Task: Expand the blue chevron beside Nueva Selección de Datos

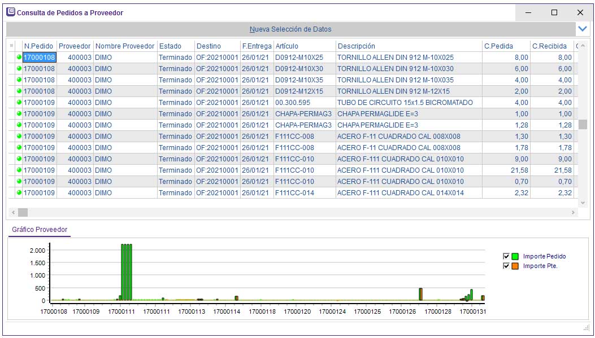Action: [583, 28]
